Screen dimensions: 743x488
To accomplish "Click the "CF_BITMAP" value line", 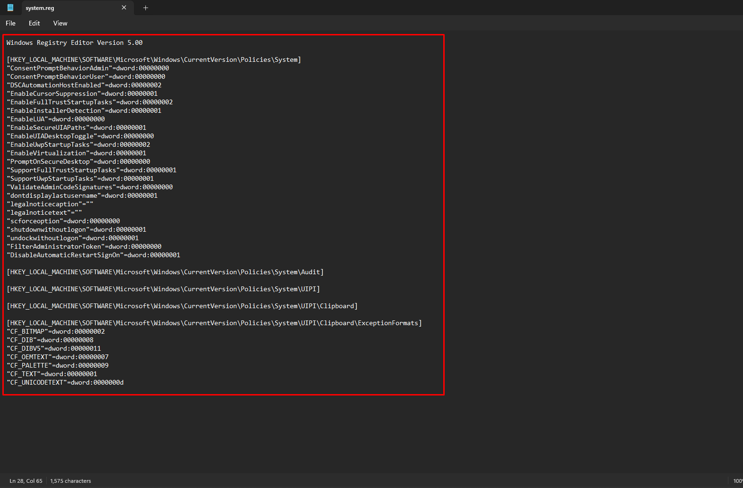I will (56, 331).
